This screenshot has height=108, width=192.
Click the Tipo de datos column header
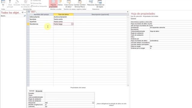(x=63, y=14)
